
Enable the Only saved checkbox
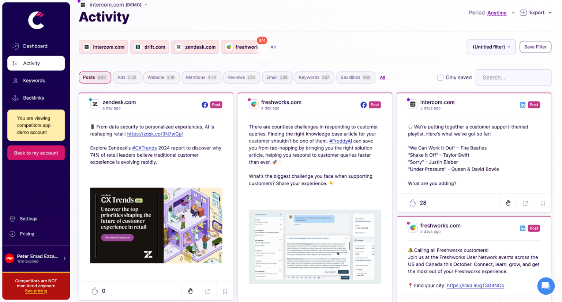tap(440, 77)
